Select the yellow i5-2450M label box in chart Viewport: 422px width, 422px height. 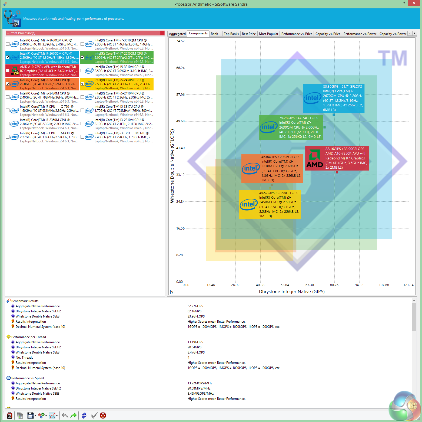click(270, 204)
